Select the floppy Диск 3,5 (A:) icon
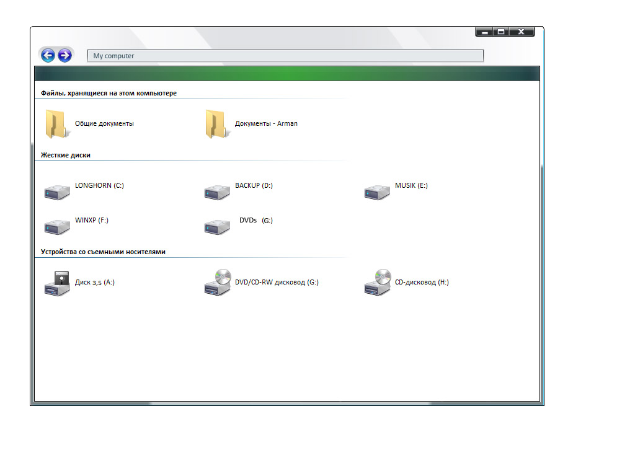 tap(56, 283)
